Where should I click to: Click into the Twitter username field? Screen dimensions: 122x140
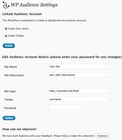tap(78, 99)
